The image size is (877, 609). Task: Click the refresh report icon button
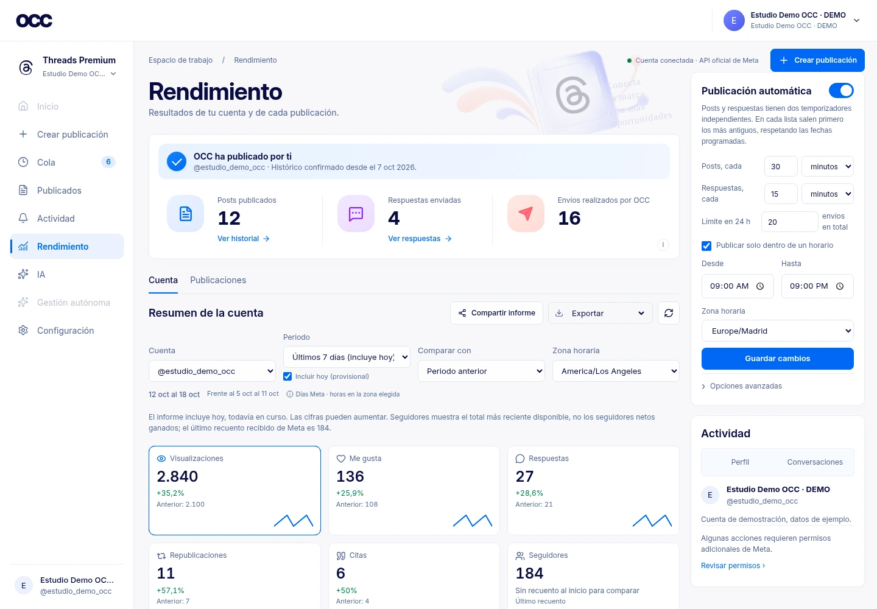pyautogui.click(x=669, y=313)
